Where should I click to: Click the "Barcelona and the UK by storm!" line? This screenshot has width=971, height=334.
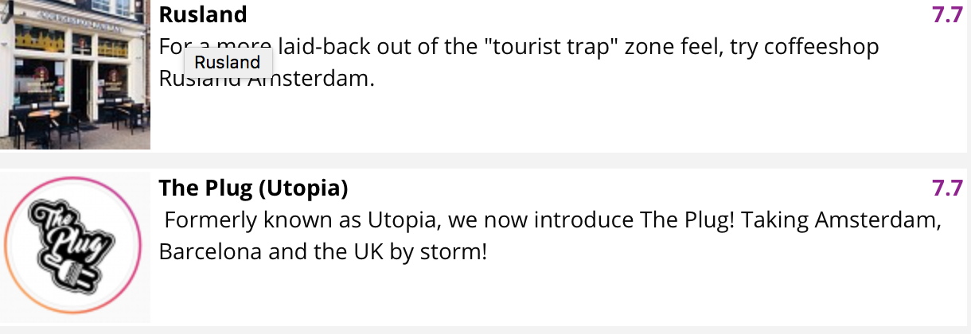[x=323, y=252]
